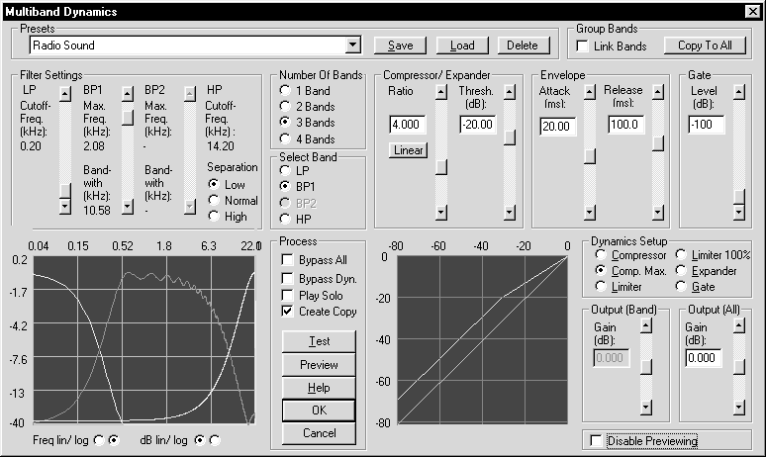
Task: Toggle the Play Solo checkbox
Action: pos(288,295)
